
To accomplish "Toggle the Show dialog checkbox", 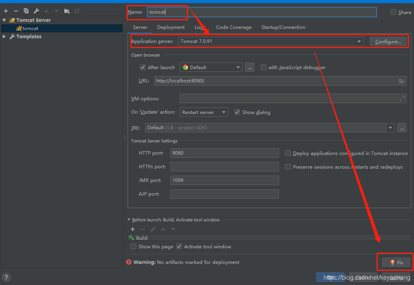I will point(237,112).
